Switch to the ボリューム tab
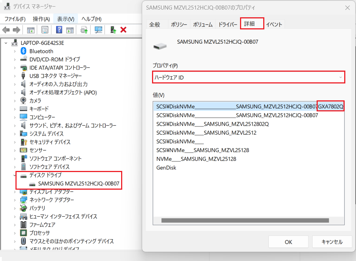The width and height of the screenshot is (356, 261). [203, 25]
